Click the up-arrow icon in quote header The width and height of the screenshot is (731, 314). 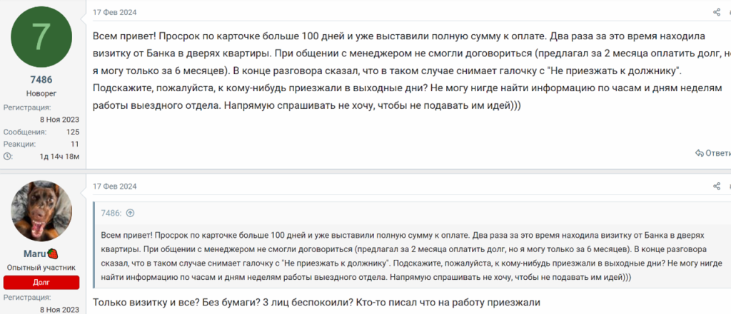coord(130,213)
